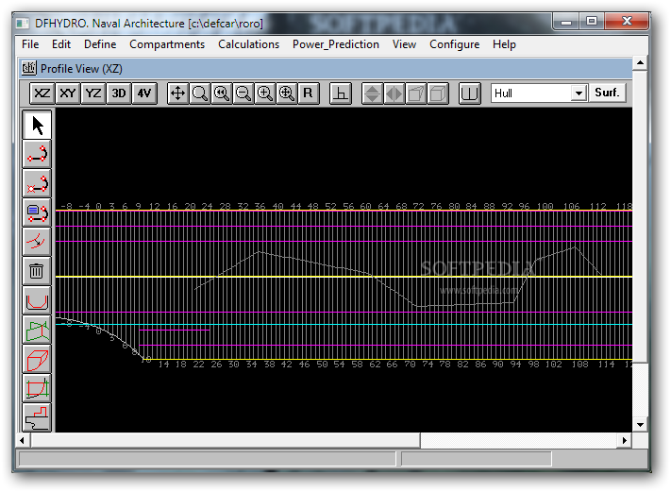
Task: Click the Profile View (XZ) window icon
Action: tap(29, 68)
